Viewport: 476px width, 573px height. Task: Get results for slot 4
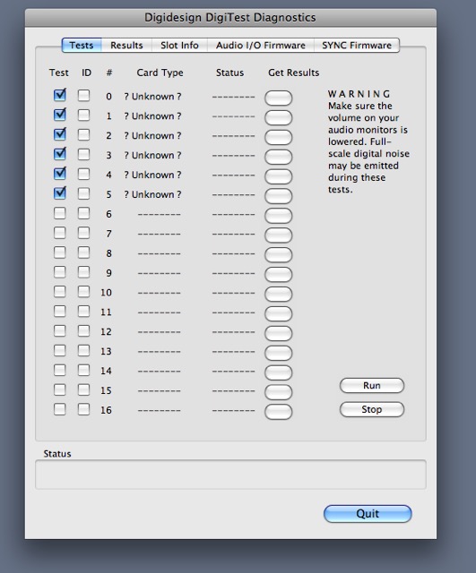[279, 176]
